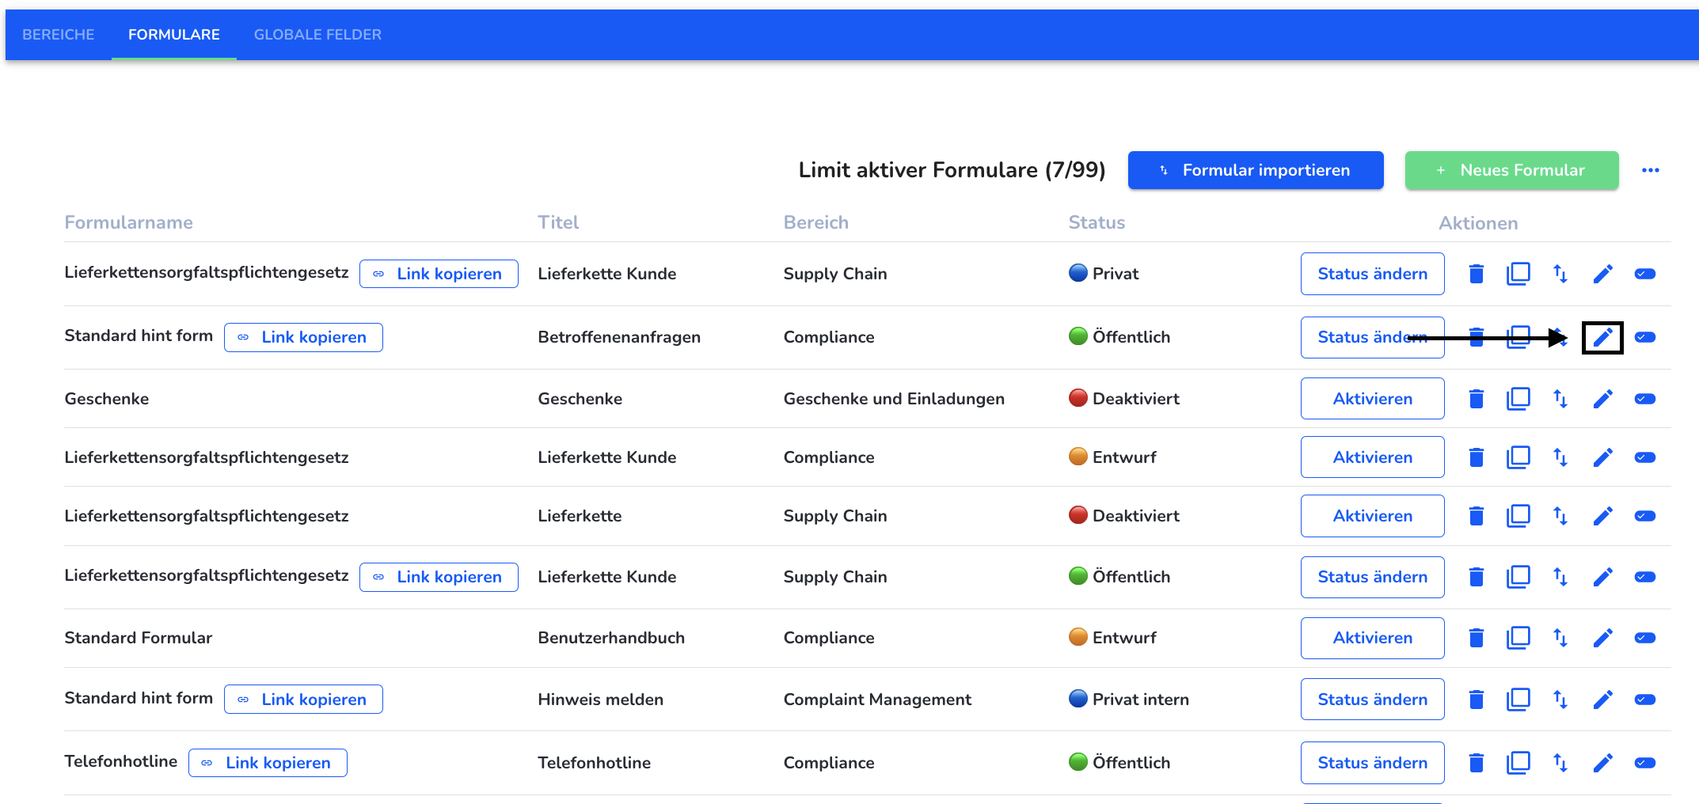This screenshot has width=1699, height=804.
Task: Toggle checked pill in deactivated Lieferkette Supply Chain row
Action: [x=1644, y=516]
